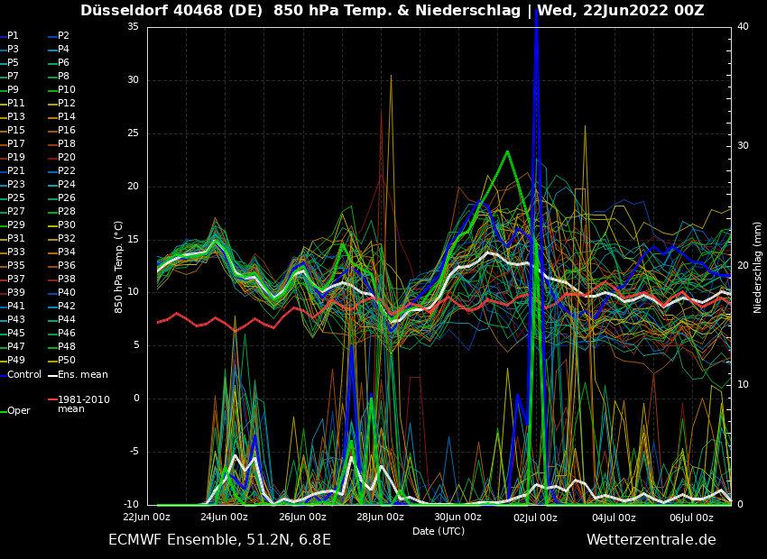
Task: Open the Wetterzentrale.de link
Action: pyautogui.click(x=651, y=540)
